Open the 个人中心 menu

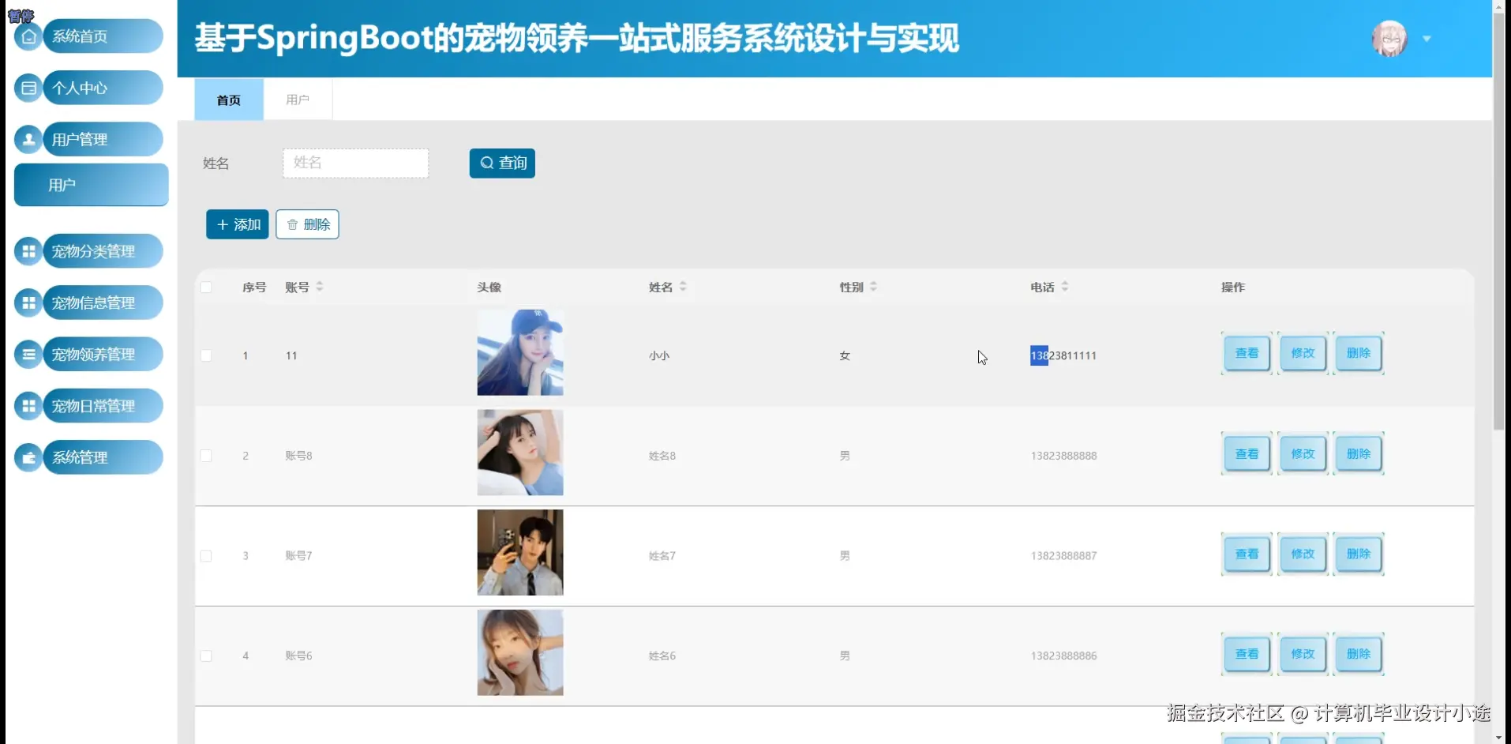[103, 88]
